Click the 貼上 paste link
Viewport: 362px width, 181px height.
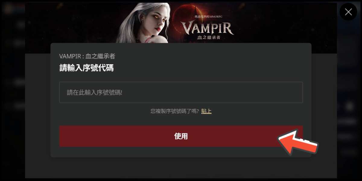tap(206, 111)
